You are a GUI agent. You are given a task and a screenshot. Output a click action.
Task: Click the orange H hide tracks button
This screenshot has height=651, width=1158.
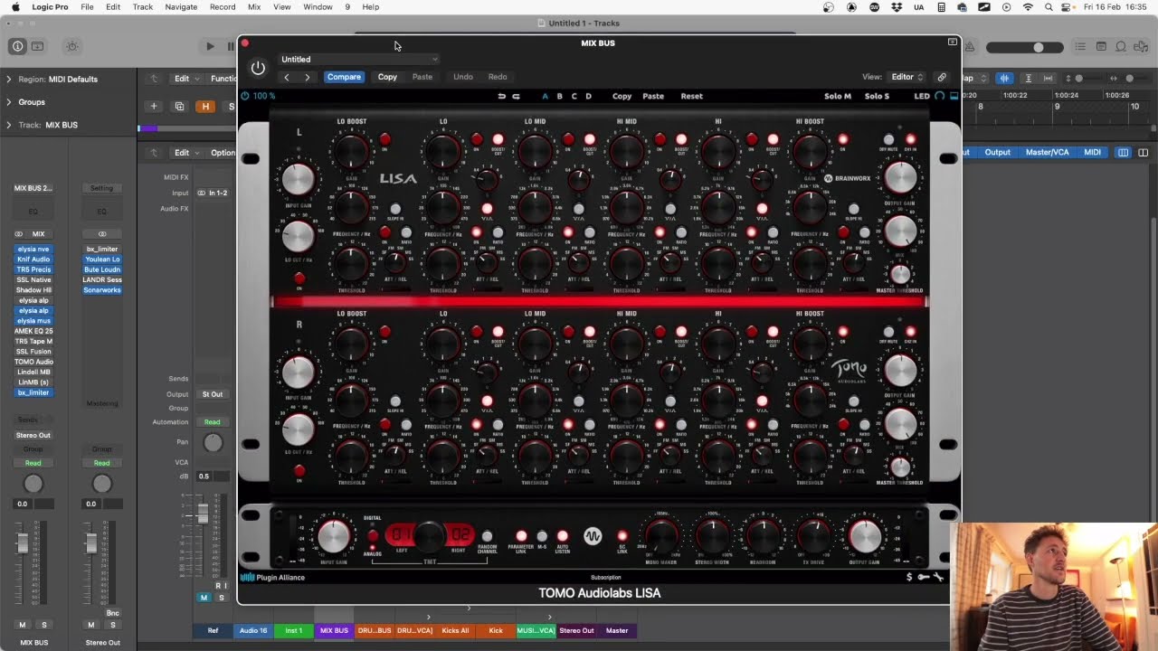[205, 107]
